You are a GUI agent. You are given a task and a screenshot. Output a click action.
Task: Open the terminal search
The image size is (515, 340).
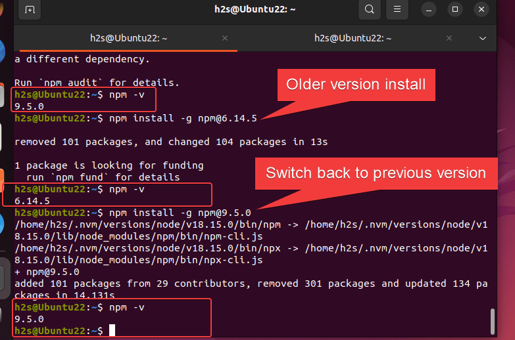pyautogui.click(x=370, y=9)
